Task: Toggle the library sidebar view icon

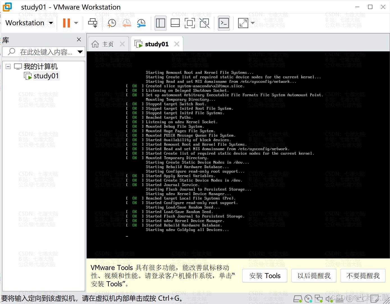Action: point(161,23)
